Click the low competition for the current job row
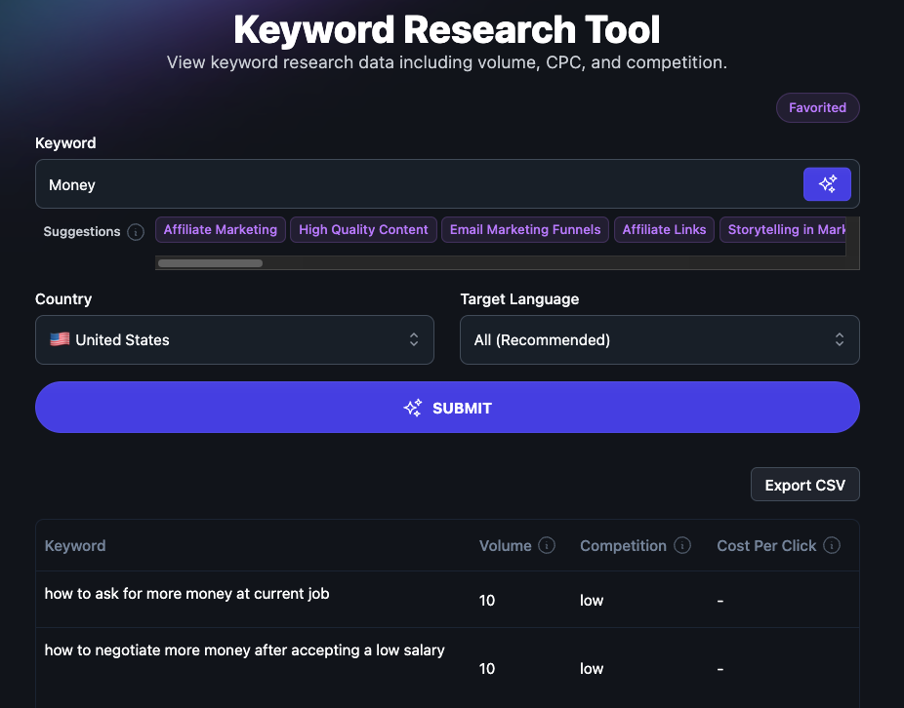This screenshot has height=708, width=904. point(592,601)
